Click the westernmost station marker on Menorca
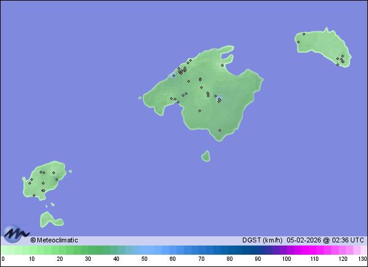This screenshot has width=368, height=267. pos(298,42)
